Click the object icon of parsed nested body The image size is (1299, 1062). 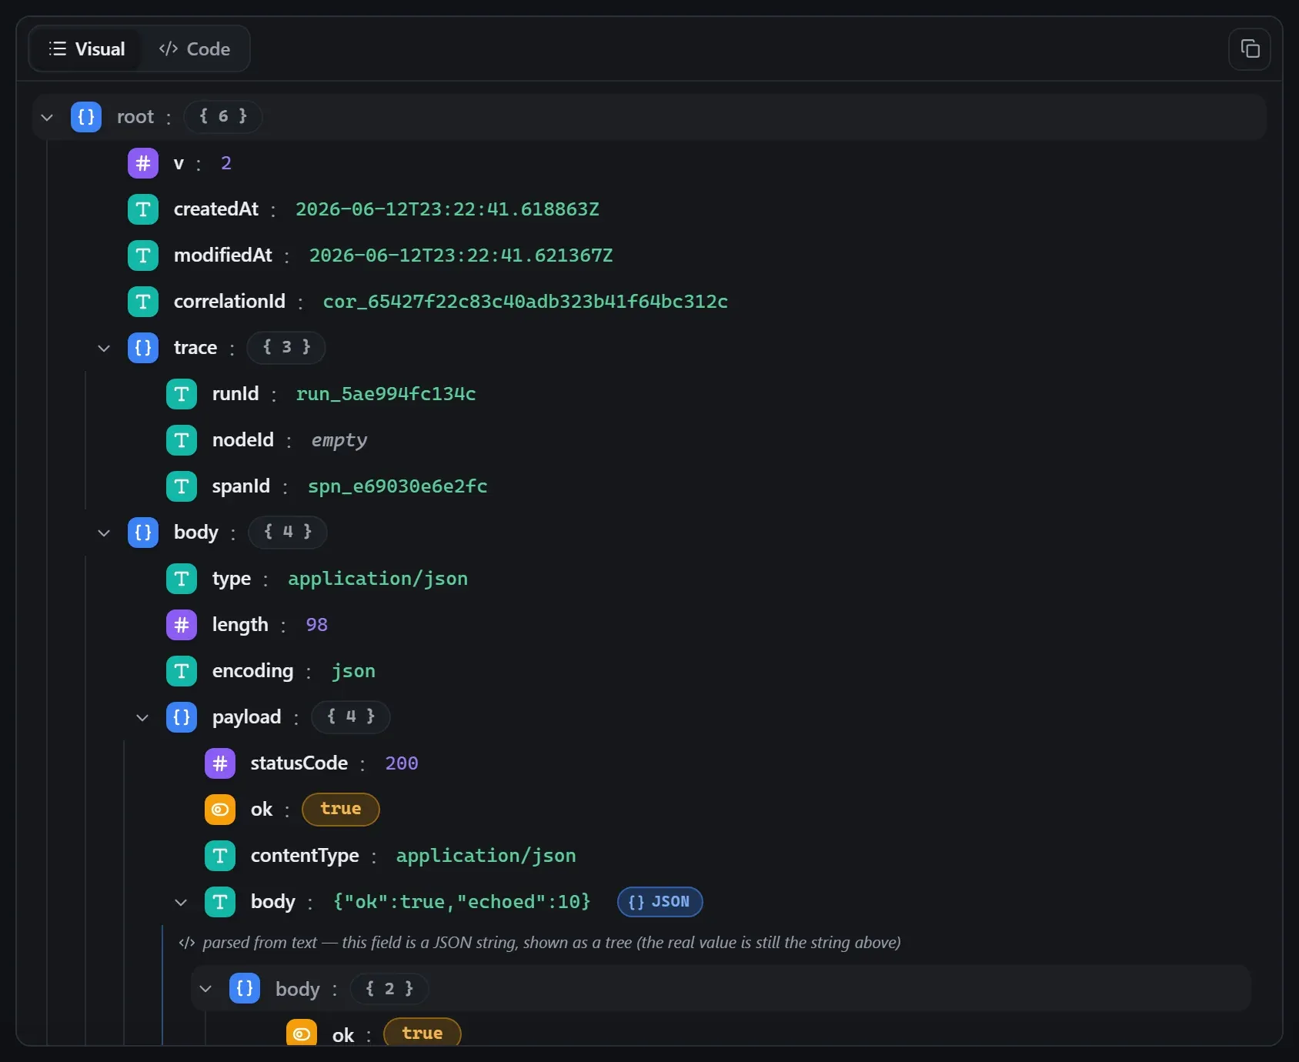pyautogui.click(x=245, y=989)
